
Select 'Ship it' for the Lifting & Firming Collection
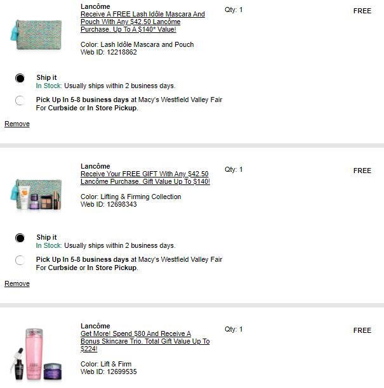20,238
